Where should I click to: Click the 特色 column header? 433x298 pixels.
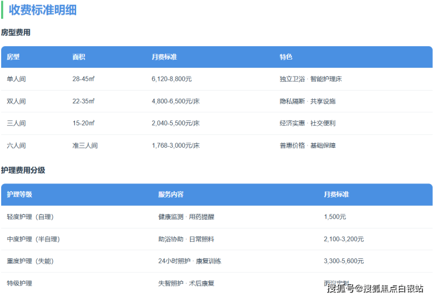tap(286, 57)
